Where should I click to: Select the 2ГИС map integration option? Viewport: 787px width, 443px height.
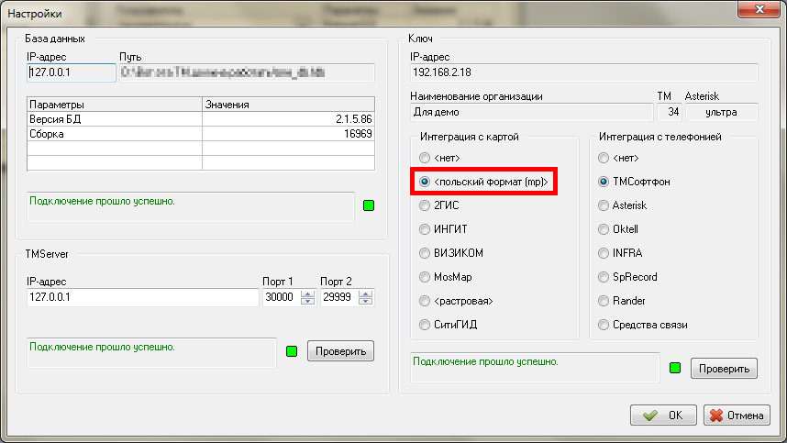pyautogui.click(x=425, y=205)
